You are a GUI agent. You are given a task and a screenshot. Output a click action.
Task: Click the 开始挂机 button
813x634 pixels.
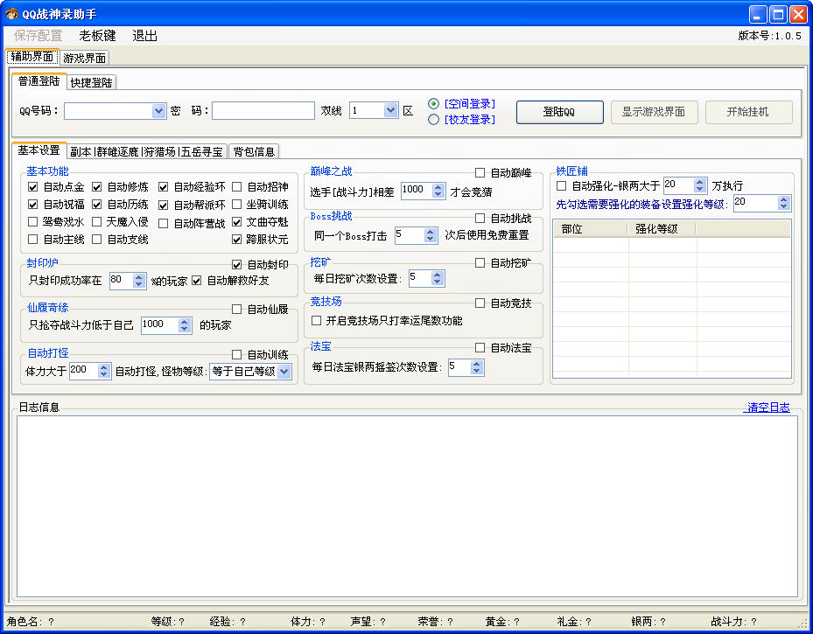tap(748, 112)
